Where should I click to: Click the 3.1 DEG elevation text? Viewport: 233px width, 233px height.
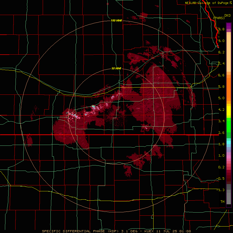(x=130, y=231)
